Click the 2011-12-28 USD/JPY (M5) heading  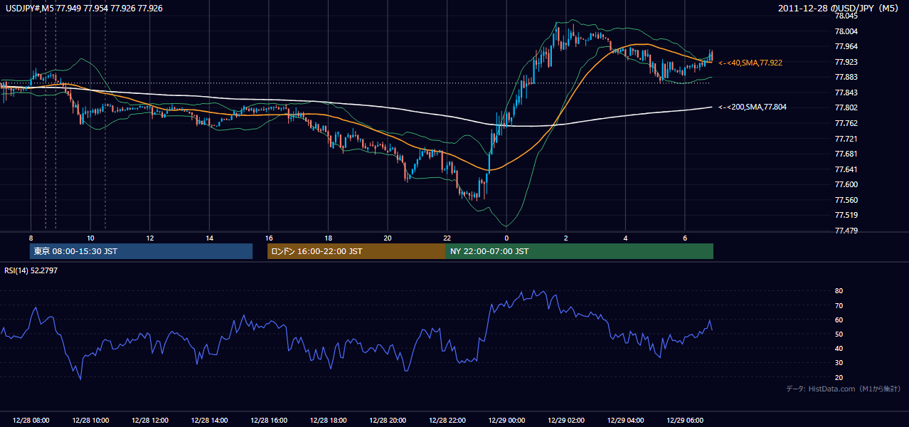(839, 8)
